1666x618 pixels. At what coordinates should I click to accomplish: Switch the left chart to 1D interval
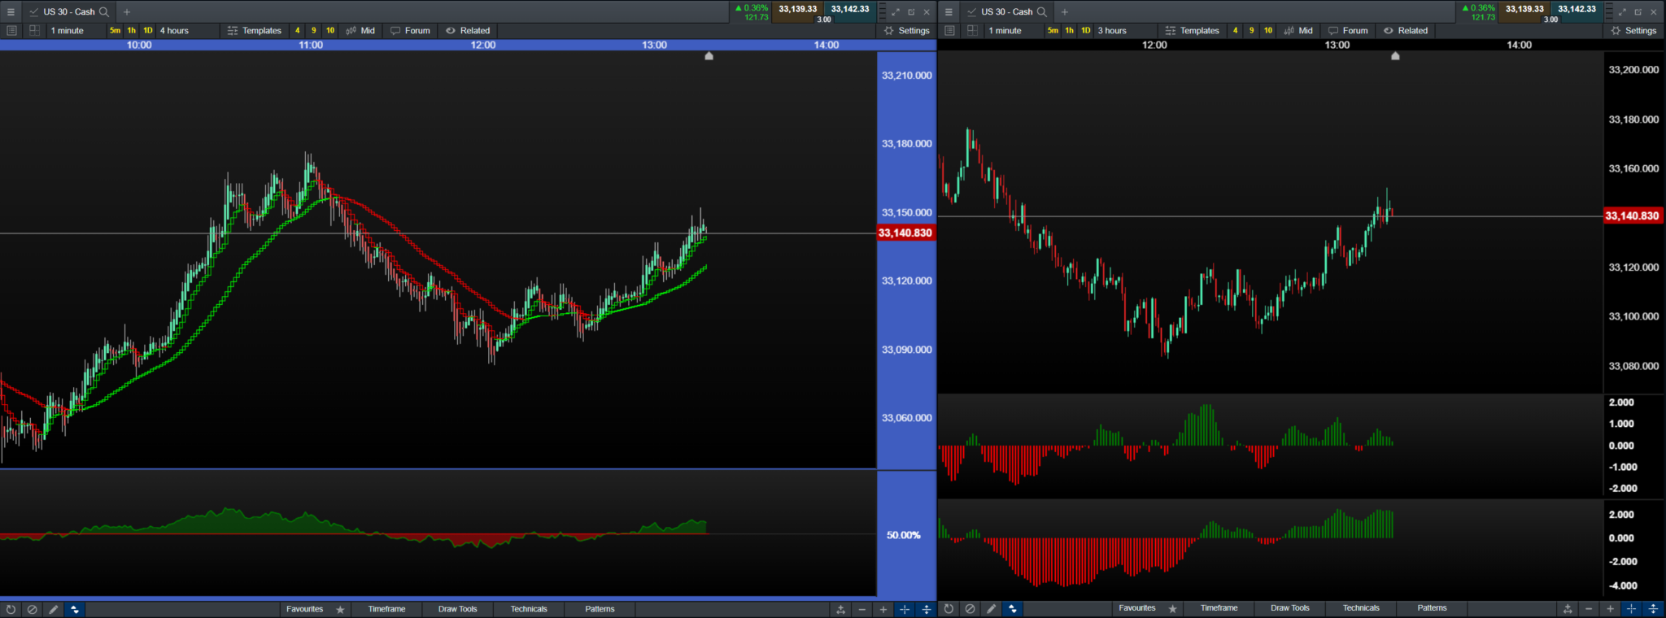pyautogui.click(x=148, y=31)
